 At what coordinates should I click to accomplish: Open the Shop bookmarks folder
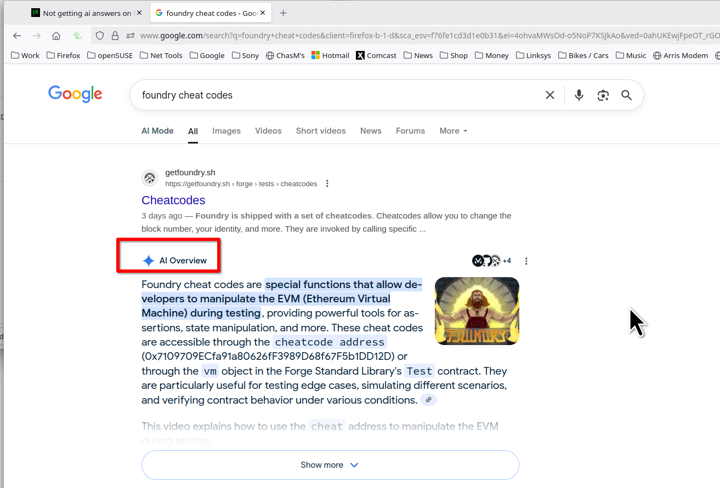pos(453,55)
